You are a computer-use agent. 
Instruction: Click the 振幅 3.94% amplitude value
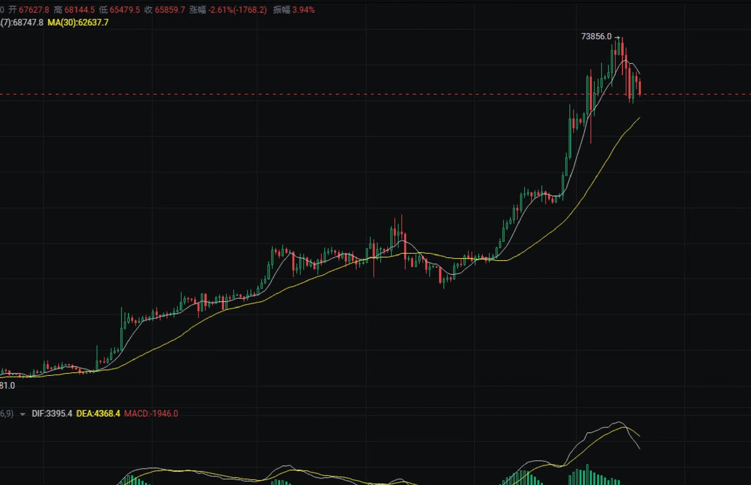303,10
